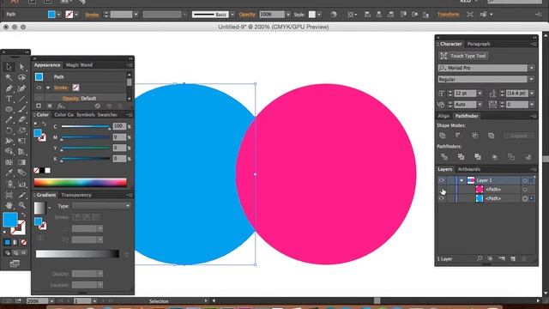
Task: Click the Minus Back pathfinder icon
Action: pyautogui.click(x=528, y=157)
